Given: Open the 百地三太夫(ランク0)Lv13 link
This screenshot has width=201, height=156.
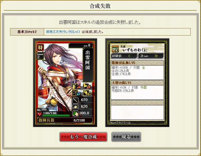Looking at the screenshot, I should (63, 32).
